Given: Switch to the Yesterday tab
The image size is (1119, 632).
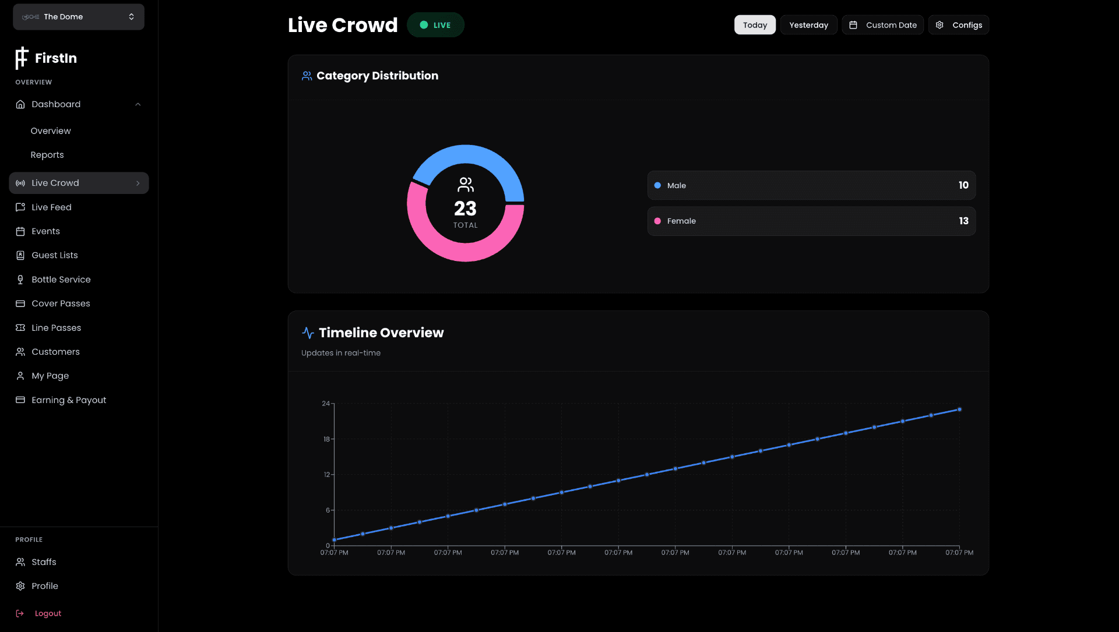Looking at the screenshot, I should coord(809,25).
